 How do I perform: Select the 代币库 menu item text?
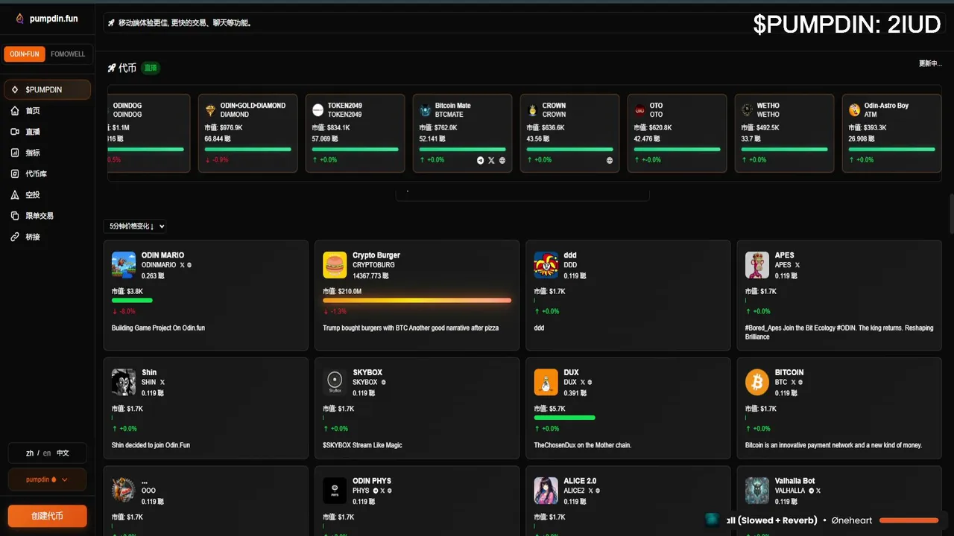point(36,173)
